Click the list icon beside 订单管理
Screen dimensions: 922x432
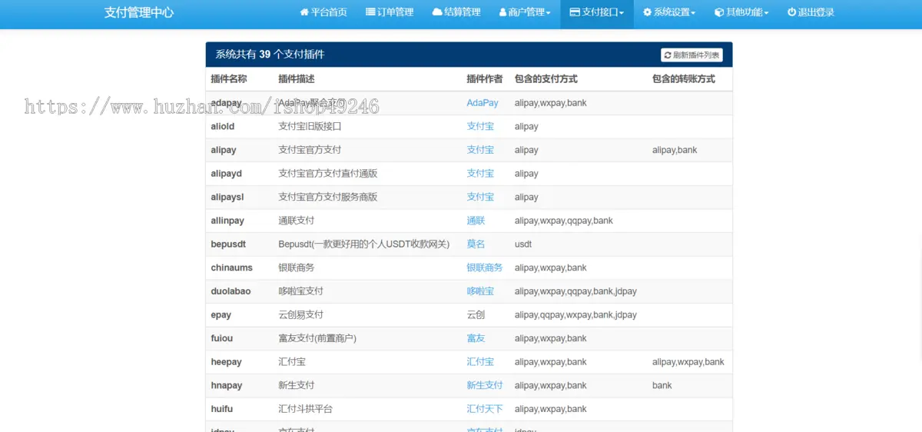pos(370,12)
